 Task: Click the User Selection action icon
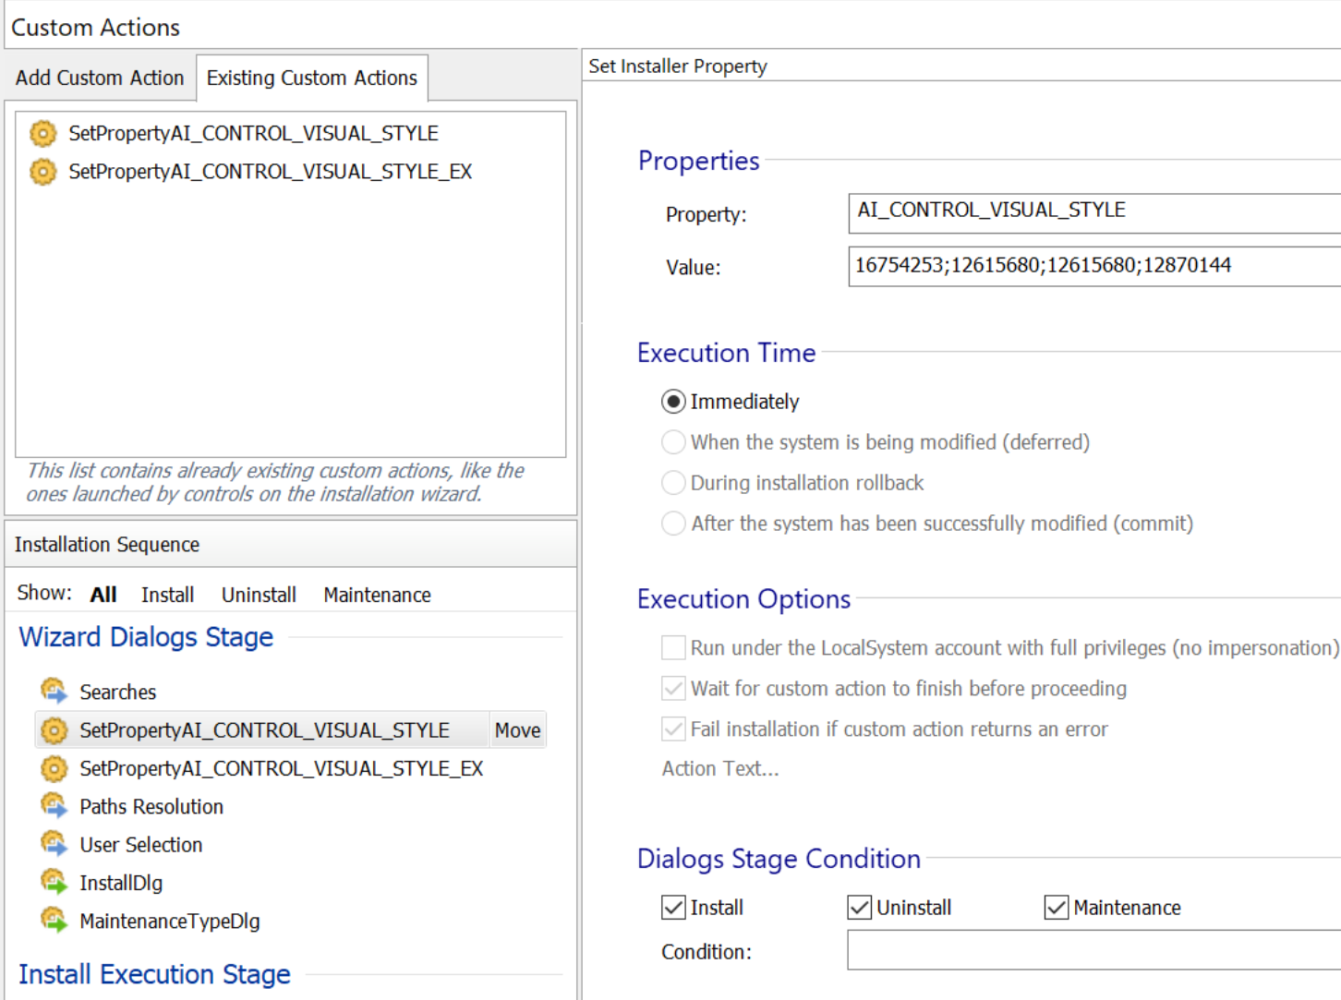click(x=54, y=844)
